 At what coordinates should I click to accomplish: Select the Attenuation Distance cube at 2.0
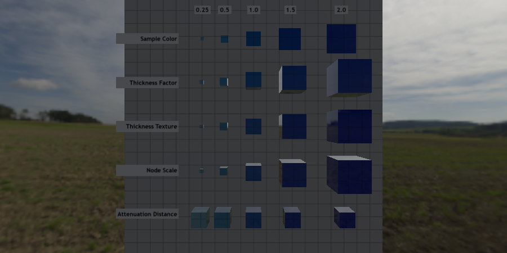[x=345, y=218]
